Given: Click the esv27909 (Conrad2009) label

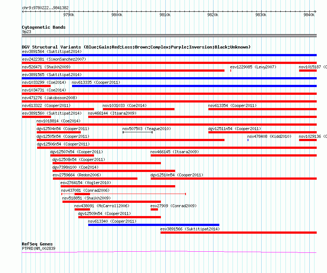Looking at the screenshot, I should click(173, 206).
